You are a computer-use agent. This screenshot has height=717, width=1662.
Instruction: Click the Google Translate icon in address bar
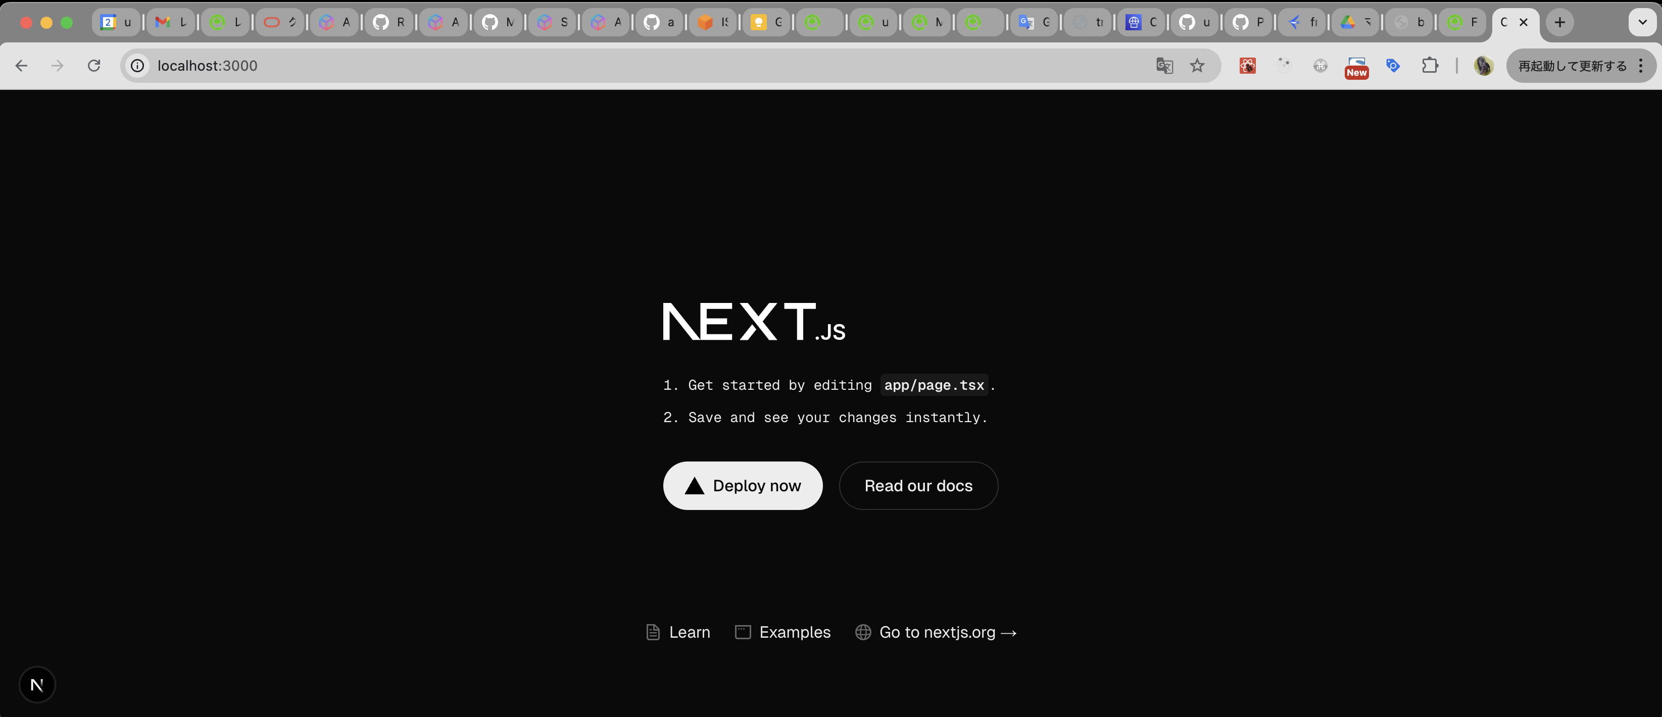pyautogui.click(x=1164, y=66)
